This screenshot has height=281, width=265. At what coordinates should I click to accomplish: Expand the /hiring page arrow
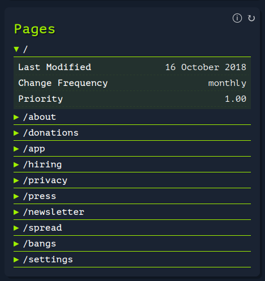click(x=16, y=165)
